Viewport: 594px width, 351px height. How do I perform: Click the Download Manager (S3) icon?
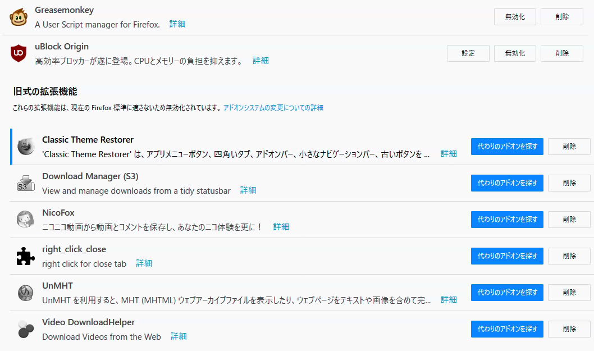tap(26, 183)
